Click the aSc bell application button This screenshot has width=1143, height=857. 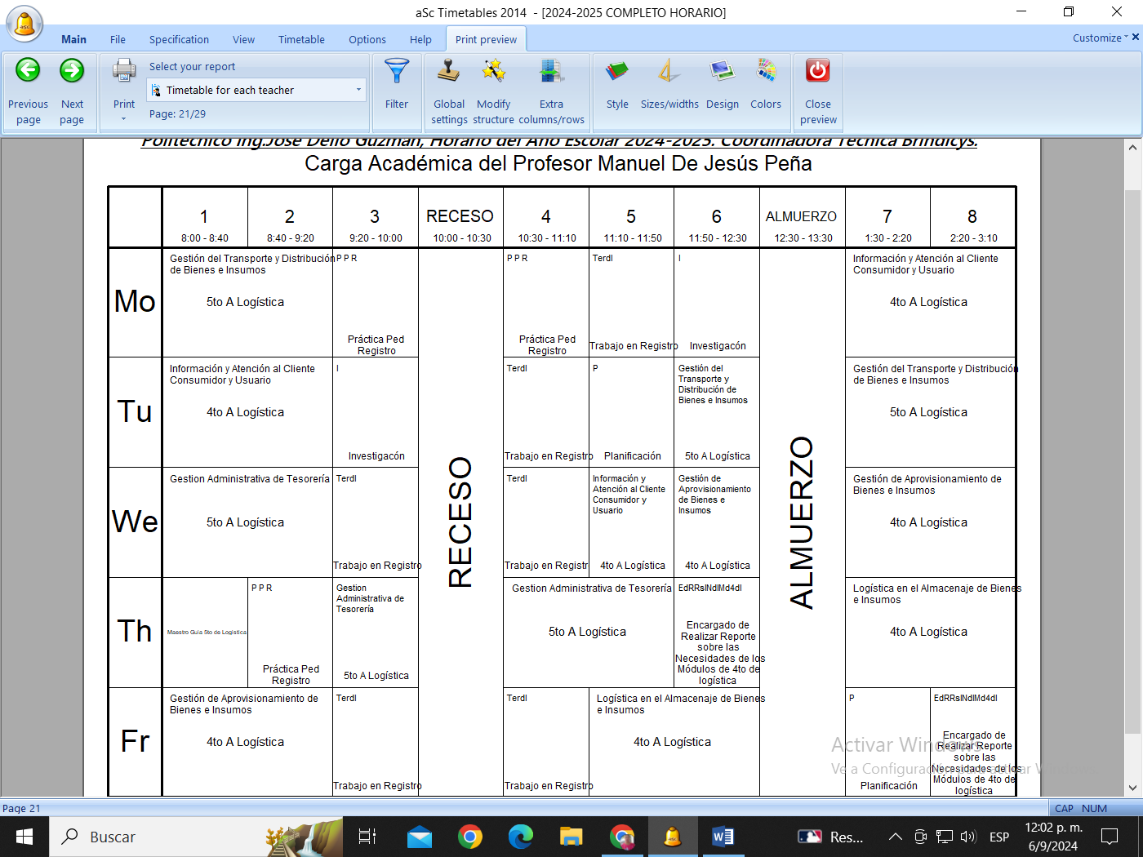tap(24, 23)
